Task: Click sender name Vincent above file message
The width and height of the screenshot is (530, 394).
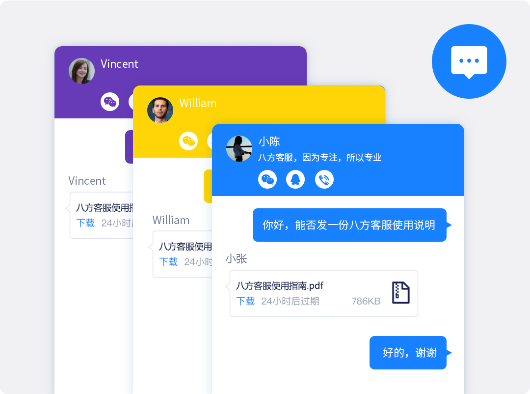Action: point(87,181)
